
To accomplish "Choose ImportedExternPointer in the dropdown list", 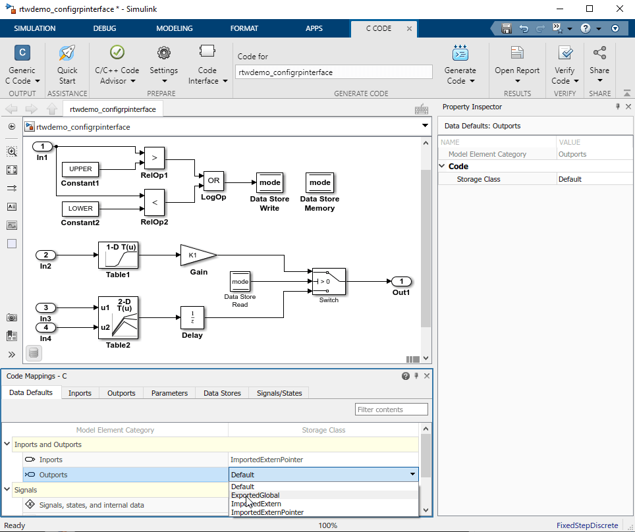I will click(x=267, y=512).
